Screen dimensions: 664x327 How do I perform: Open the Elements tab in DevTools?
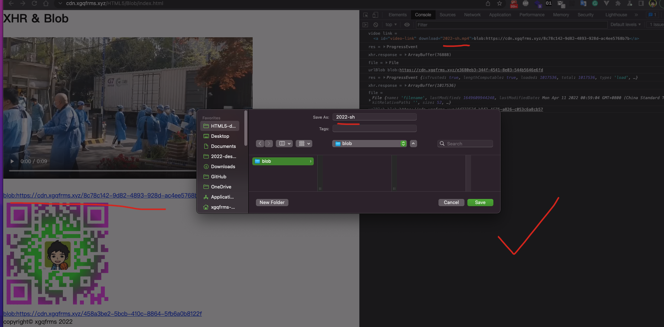[x=398, y=15]
